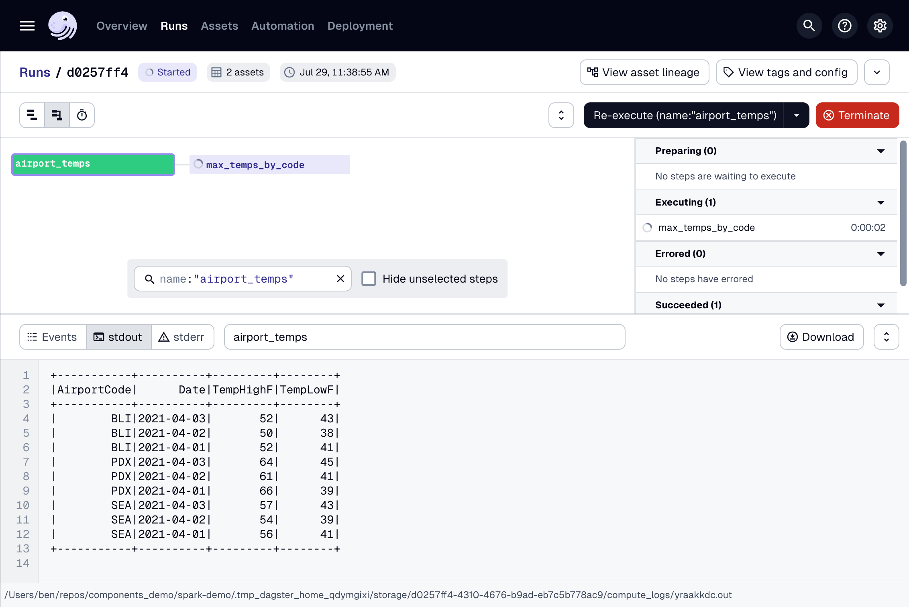Open search with the magnifier icon
Viewport: 909px width, 607px height.
(x=809, y=26)
